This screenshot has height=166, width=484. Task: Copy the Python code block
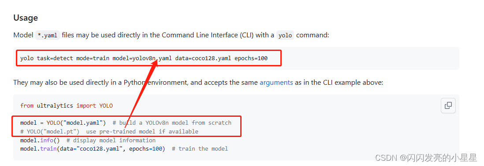point(448,106)
